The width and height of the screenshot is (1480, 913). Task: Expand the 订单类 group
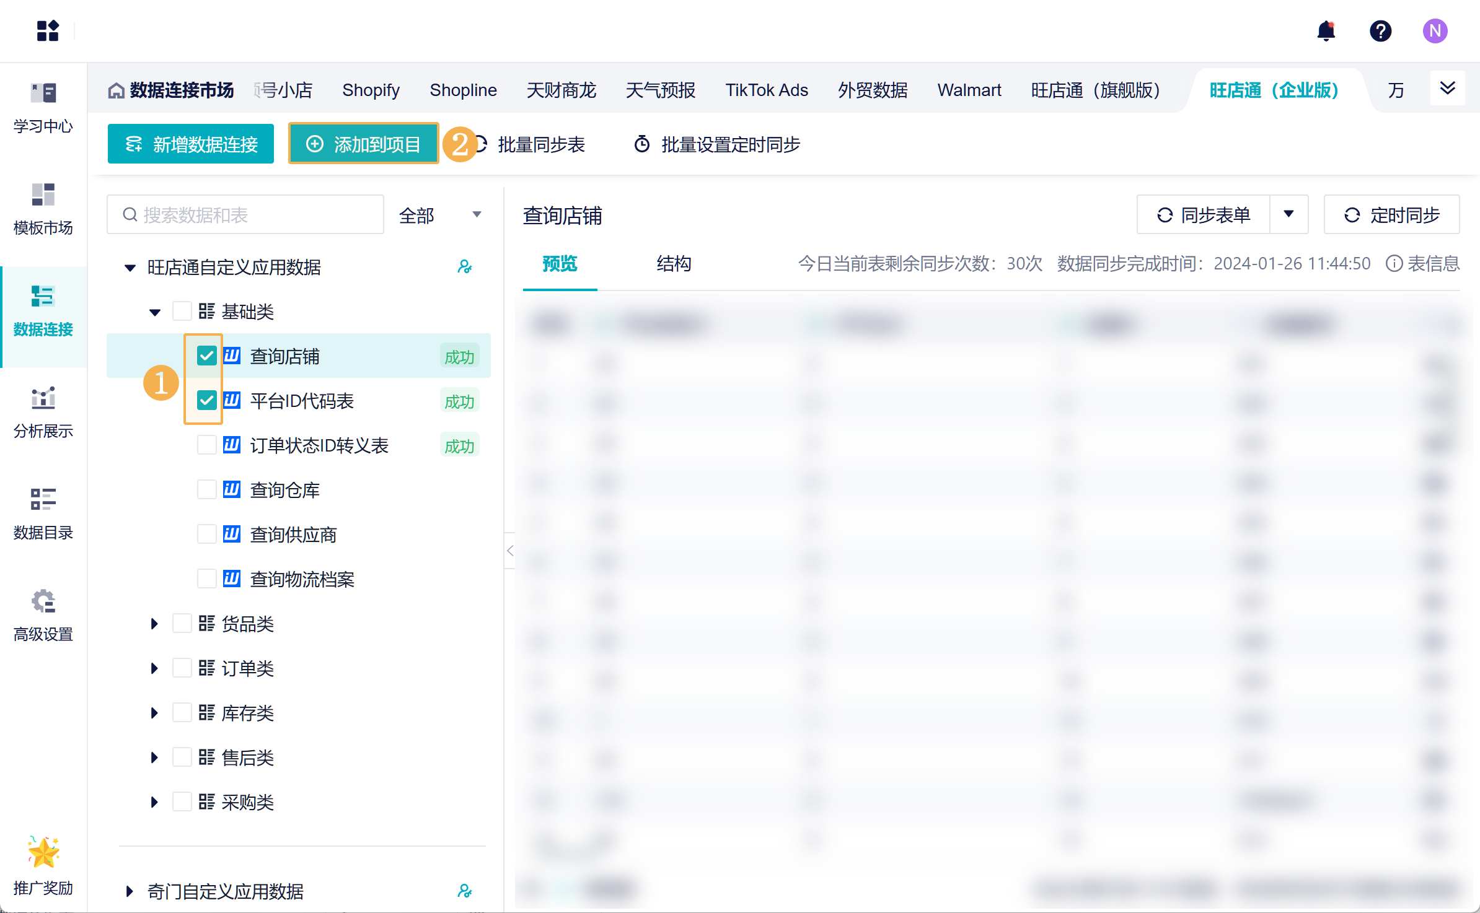point(154,668)
